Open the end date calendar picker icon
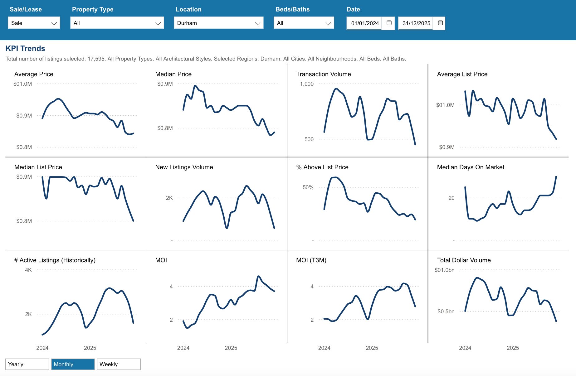Viewport: 576px width, 376px height. tap(440, 23)
